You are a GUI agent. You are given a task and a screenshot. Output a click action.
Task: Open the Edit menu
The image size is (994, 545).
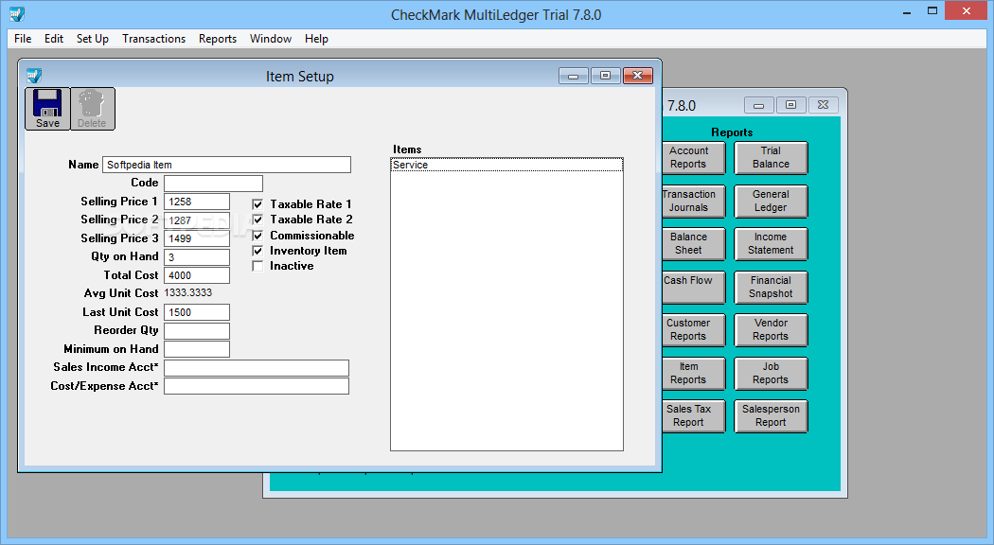[54, 39]
